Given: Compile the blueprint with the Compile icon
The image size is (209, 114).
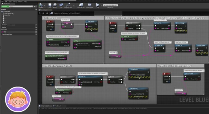Looking at the screenshot, I should (x=41, y=5).
